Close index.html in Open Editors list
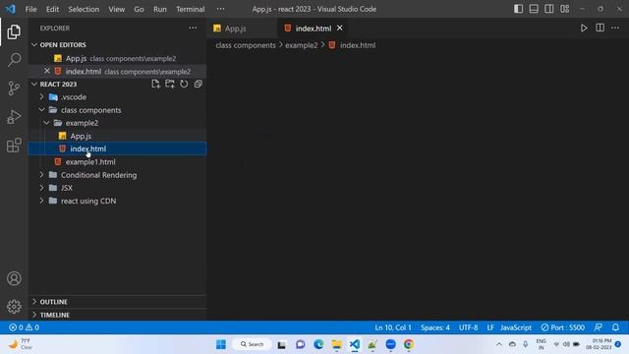629x354 pixels. point(47,71)
